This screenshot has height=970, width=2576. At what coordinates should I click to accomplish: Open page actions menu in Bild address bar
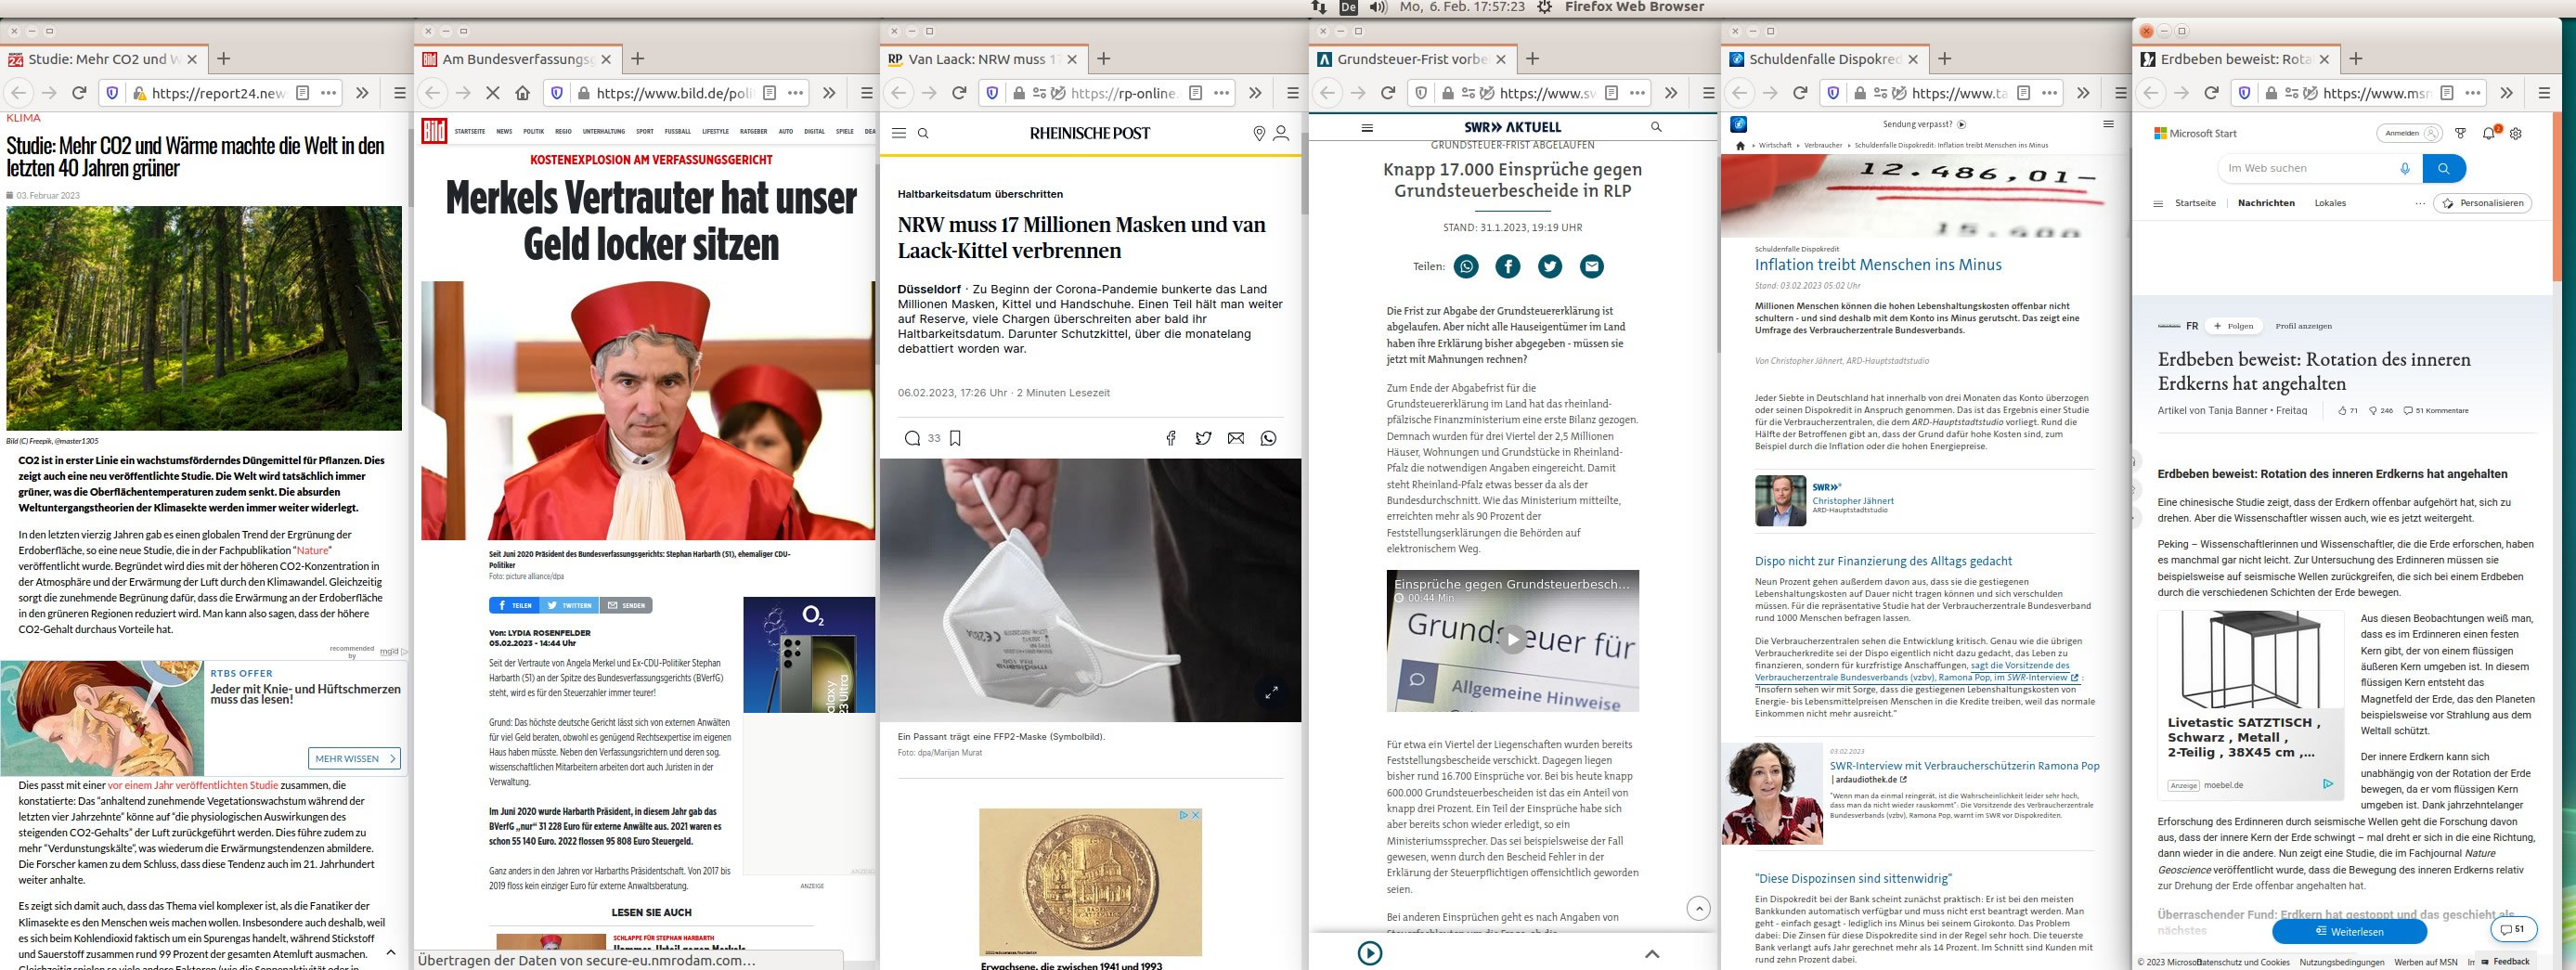(x=796, y=93)
